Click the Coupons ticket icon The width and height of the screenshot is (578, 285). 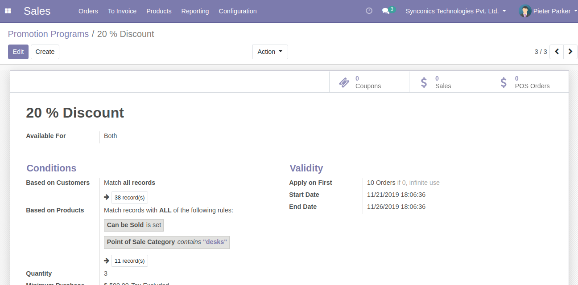(x=344, y=82)
